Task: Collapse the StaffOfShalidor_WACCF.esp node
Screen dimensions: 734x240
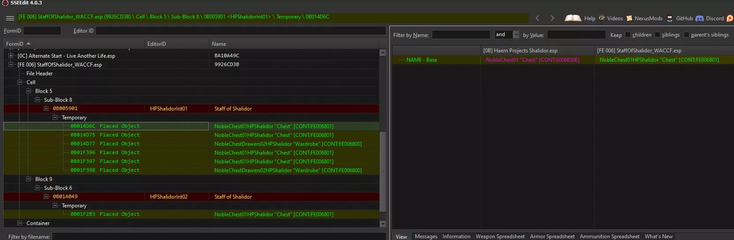Action: click(11, 65)
